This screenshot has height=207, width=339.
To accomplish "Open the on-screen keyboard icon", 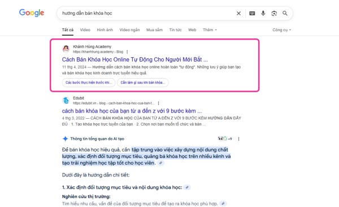I will (252, 14).
